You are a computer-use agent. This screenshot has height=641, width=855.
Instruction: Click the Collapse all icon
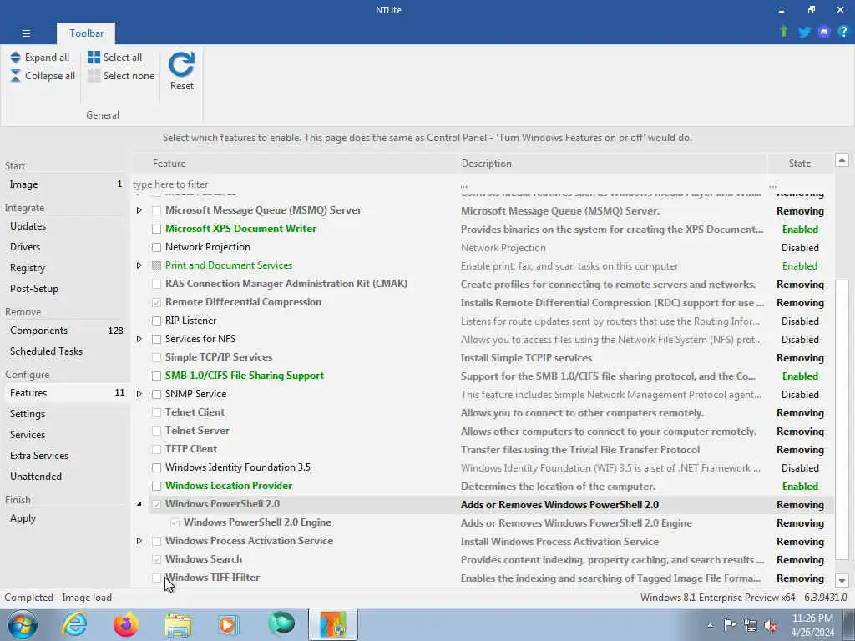15,76
